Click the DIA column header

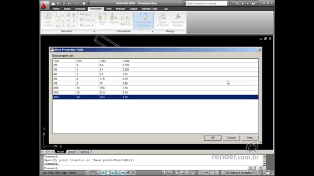pyautogui.click(x=87, y=61)
